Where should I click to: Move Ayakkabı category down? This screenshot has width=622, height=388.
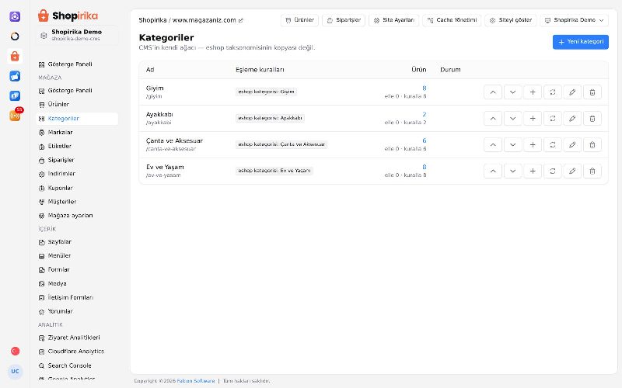click(x=512, y=119)
